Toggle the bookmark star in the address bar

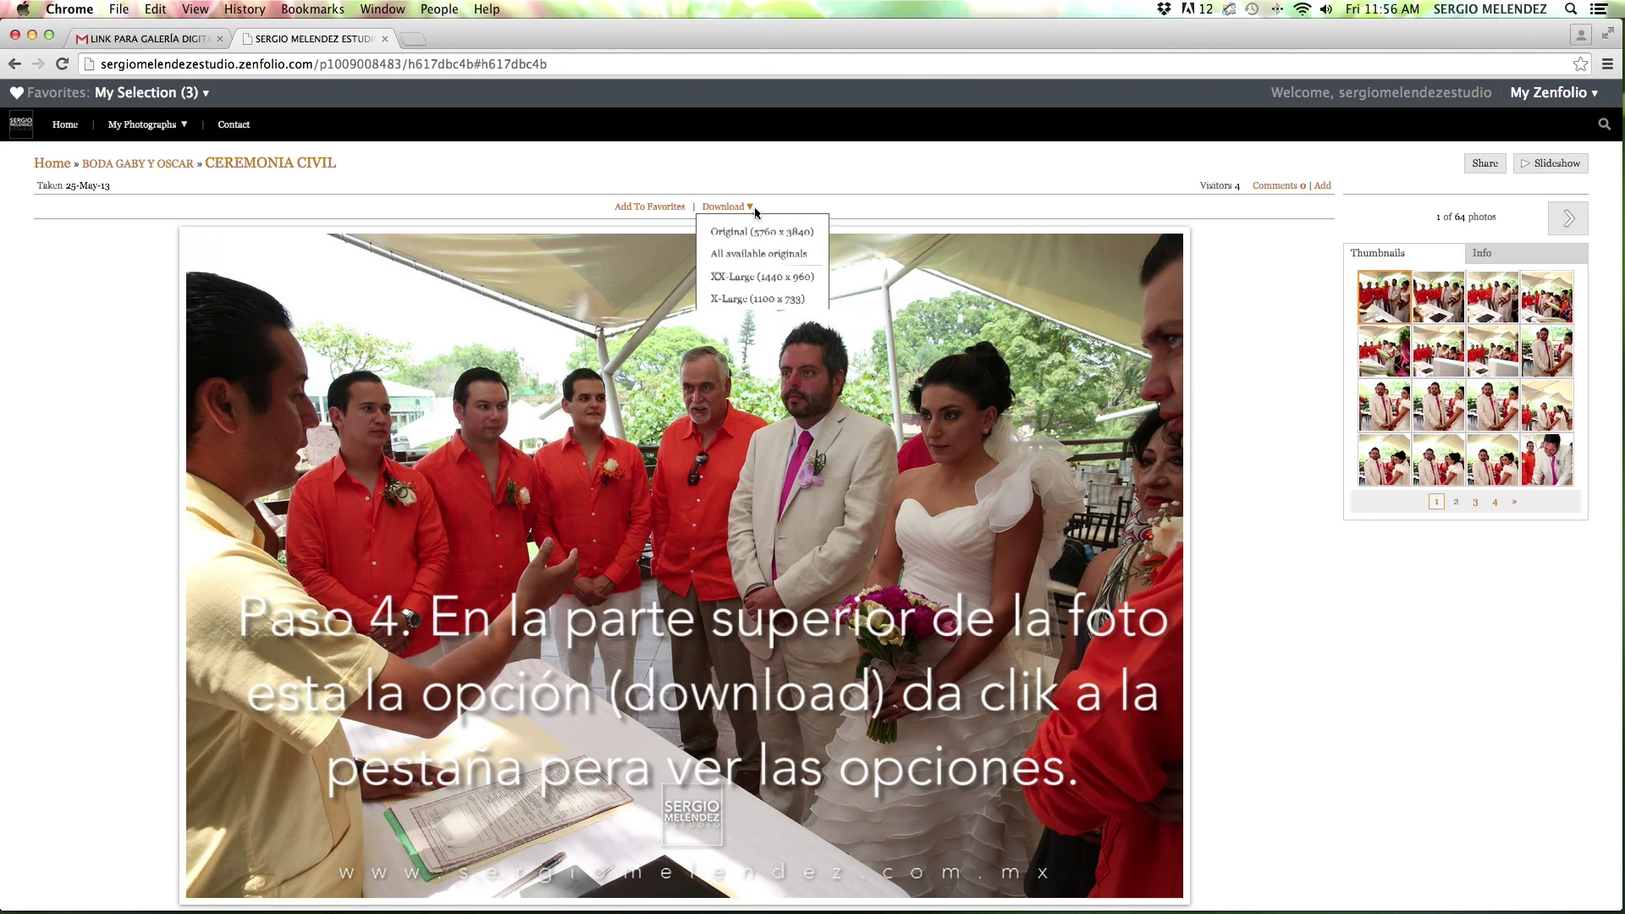[1580, 63]
